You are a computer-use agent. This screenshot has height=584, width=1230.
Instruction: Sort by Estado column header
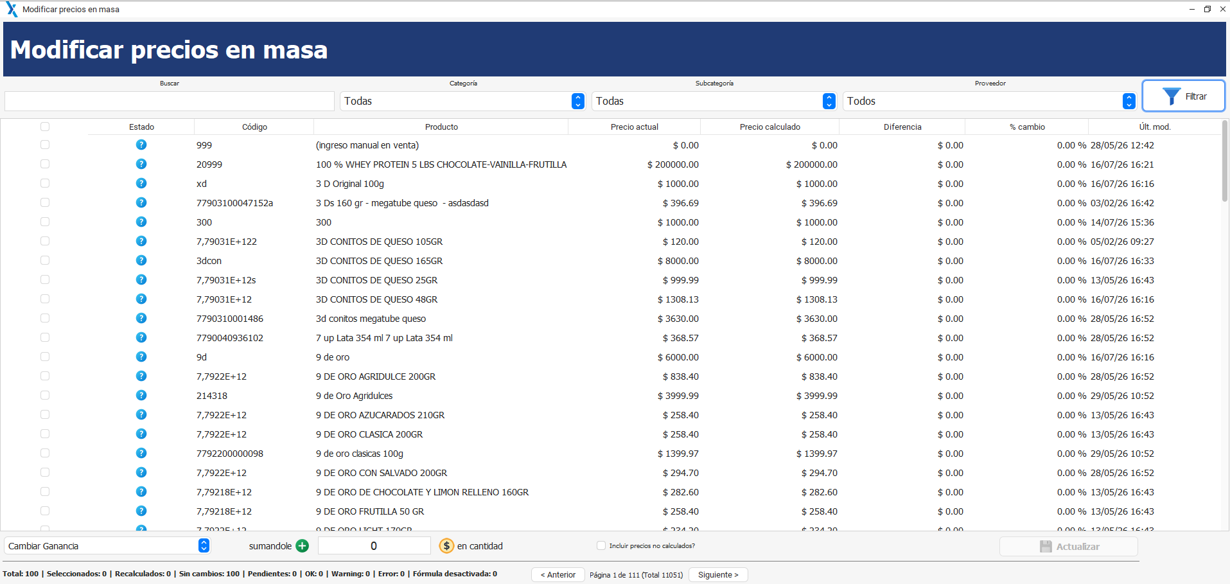pos(141,127)
